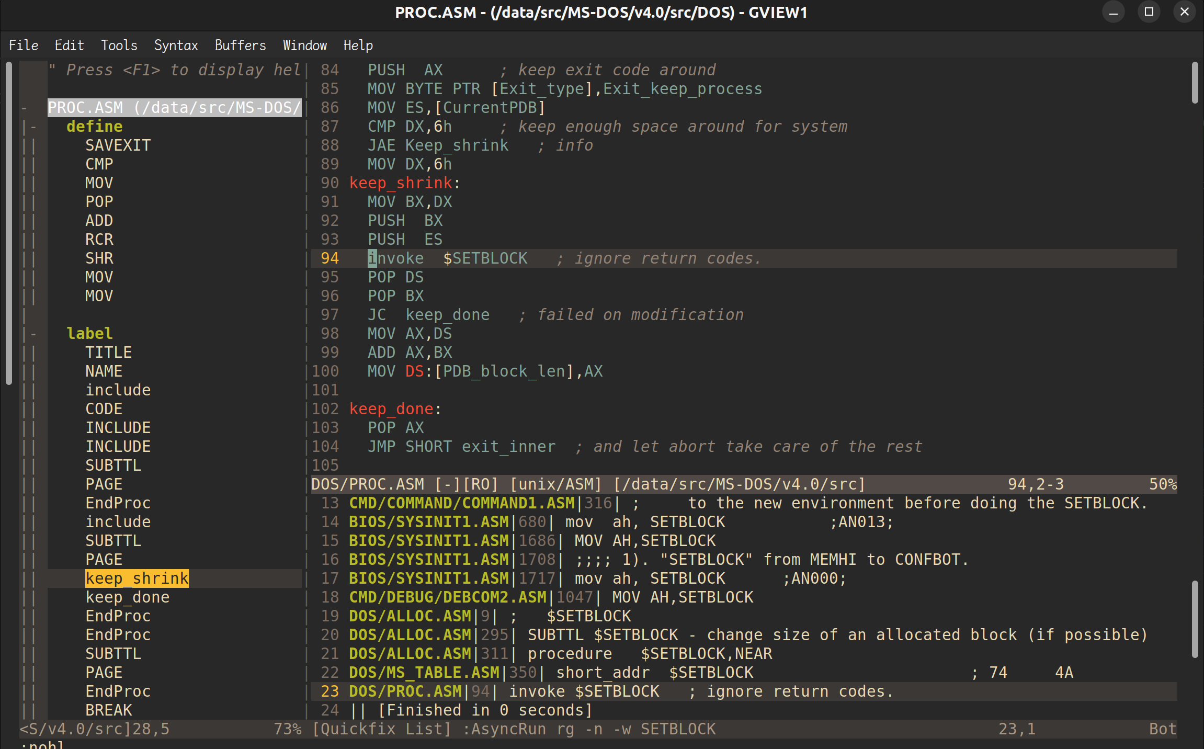Screen dimensions: 1204x749
Task: Select the ADD tag entry
Action: point(99,221)
